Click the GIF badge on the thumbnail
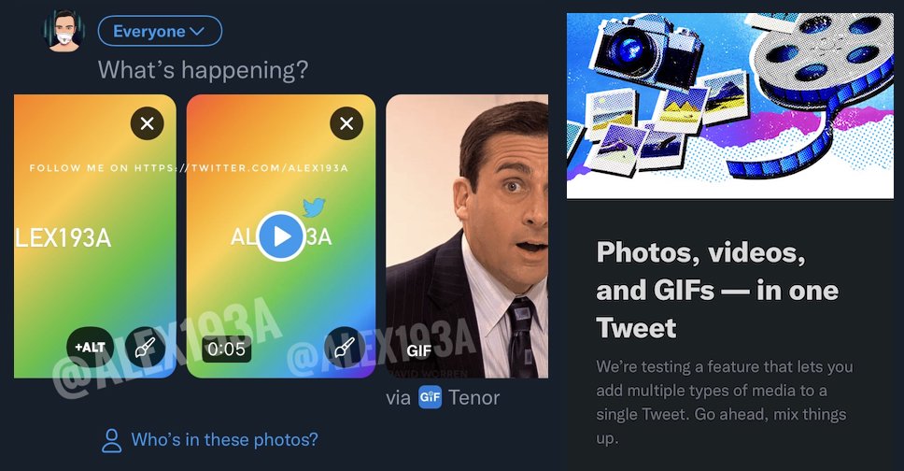The image size is (904, 471). tap(418, 351)
